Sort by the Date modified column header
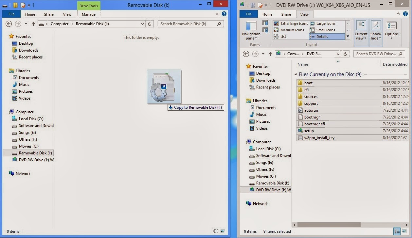 (x=395, y=64)
